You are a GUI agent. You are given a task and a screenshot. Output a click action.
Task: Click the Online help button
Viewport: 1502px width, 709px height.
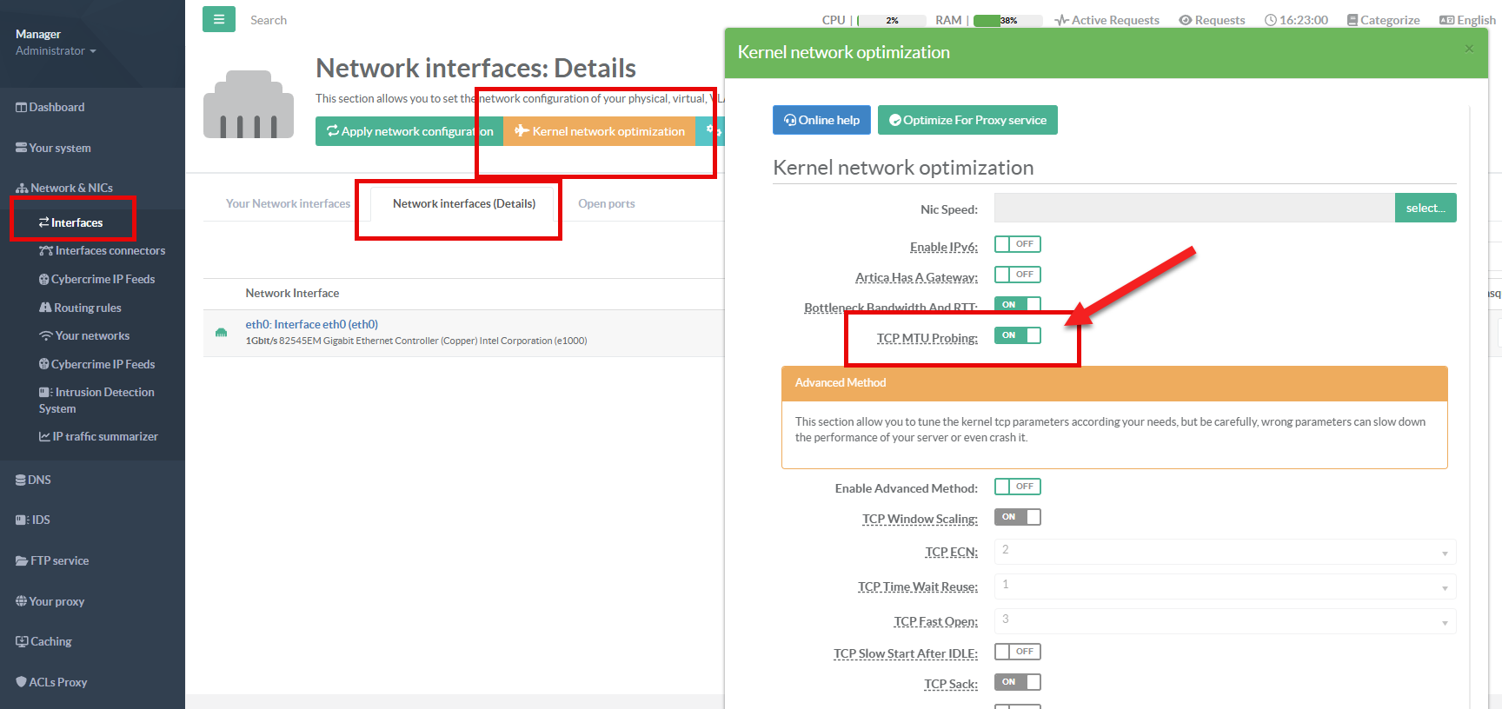(x=821, y=120)
